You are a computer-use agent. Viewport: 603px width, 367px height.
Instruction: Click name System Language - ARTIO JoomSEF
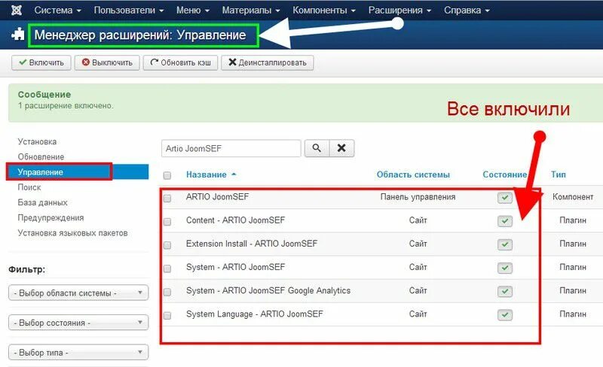point(255,314)
